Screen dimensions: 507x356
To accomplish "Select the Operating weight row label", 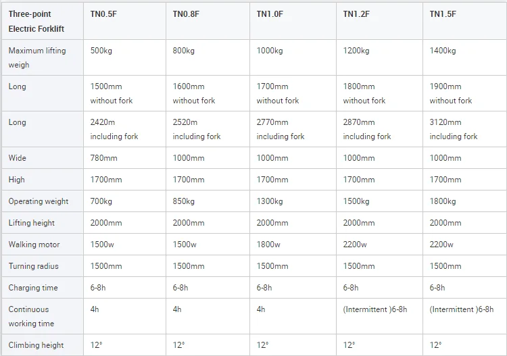I will tap(39, 201).
